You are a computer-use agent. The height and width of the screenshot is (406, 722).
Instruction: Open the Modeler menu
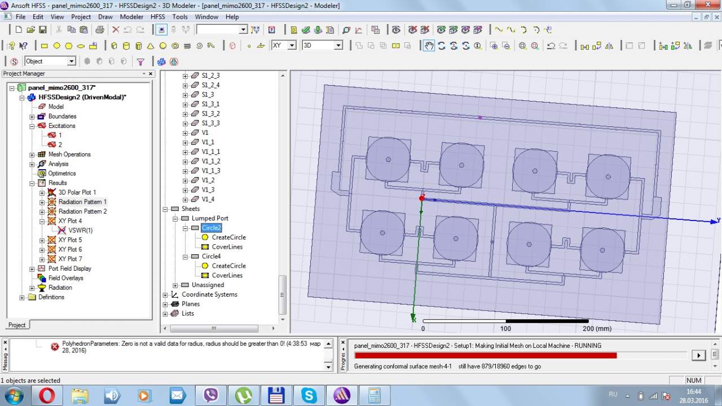pyautogui.click(x=132, y=17)
